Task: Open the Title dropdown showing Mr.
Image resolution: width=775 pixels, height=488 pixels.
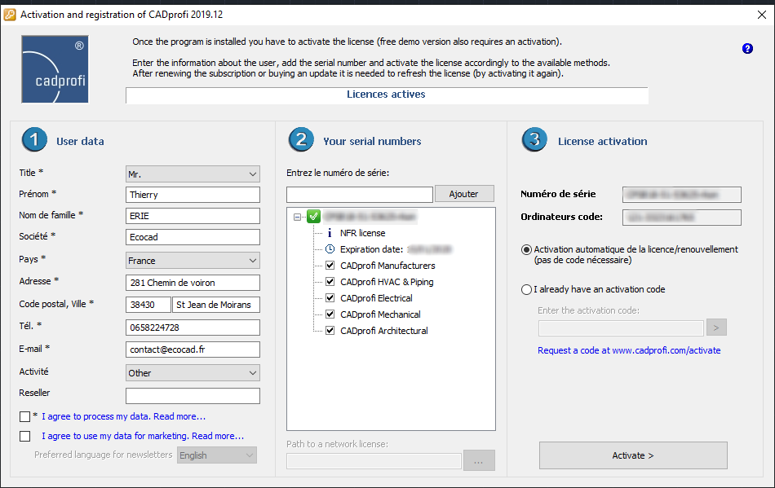Action: point(193,174)
